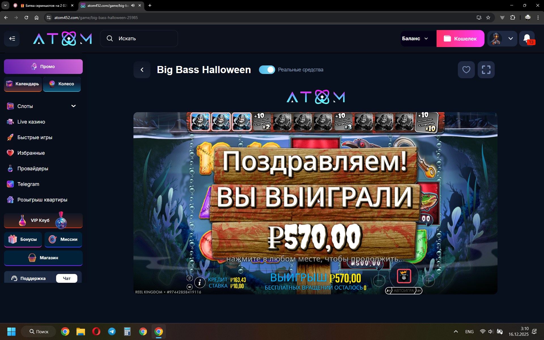Mute the game sound speaker icon
This screenshot has width=544, height=340.
pyautogui.click(x=190, y=287)
